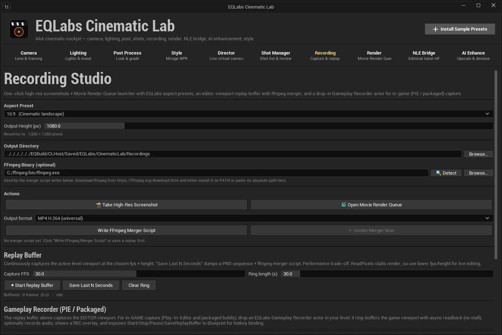Open the Render tab
The height and width of the screenshot is (335, 502).
pos(374,56)
